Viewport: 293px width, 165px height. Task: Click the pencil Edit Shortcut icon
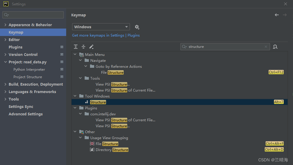[92, 47]
